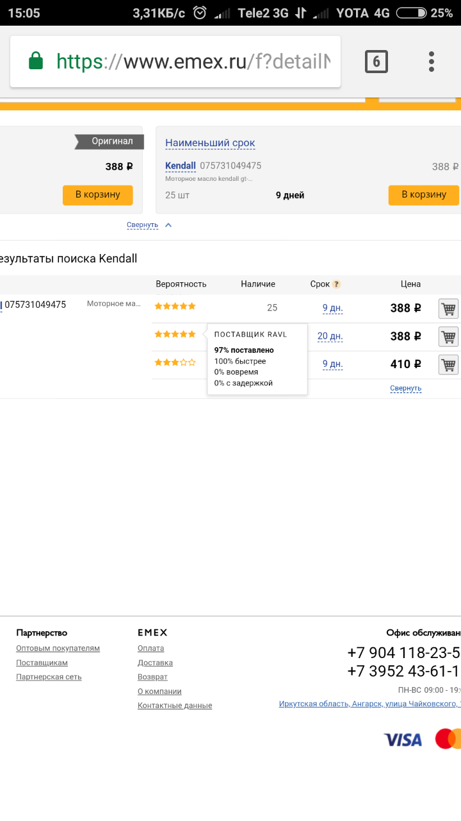Click Наличие column header
The image size is (461, 821).
click(x=258, y=284)
